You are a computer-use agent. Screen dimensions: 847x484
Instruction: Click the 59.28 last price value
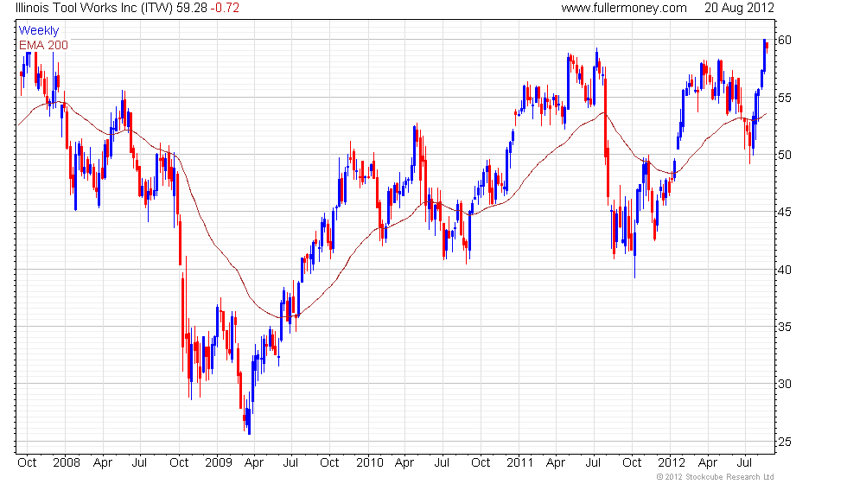(192, 8)
